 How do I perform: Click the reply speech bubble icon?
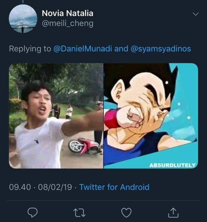[33, 212]
